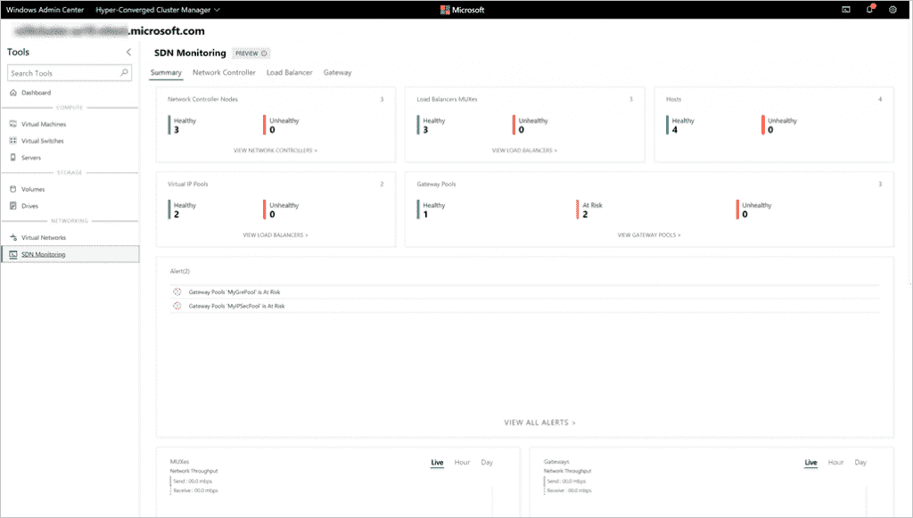Click VIEW LOAD BALANCERS under Virtual IP Pools

click(276, 235)
